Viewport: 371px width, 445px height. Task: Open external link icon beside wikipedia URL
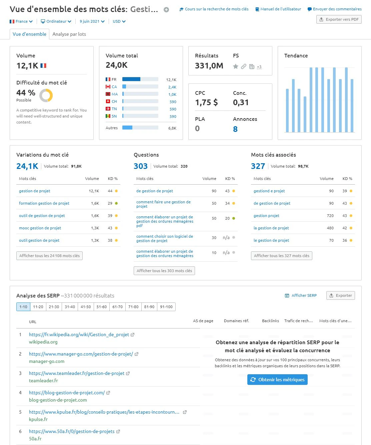pos(132,335)
